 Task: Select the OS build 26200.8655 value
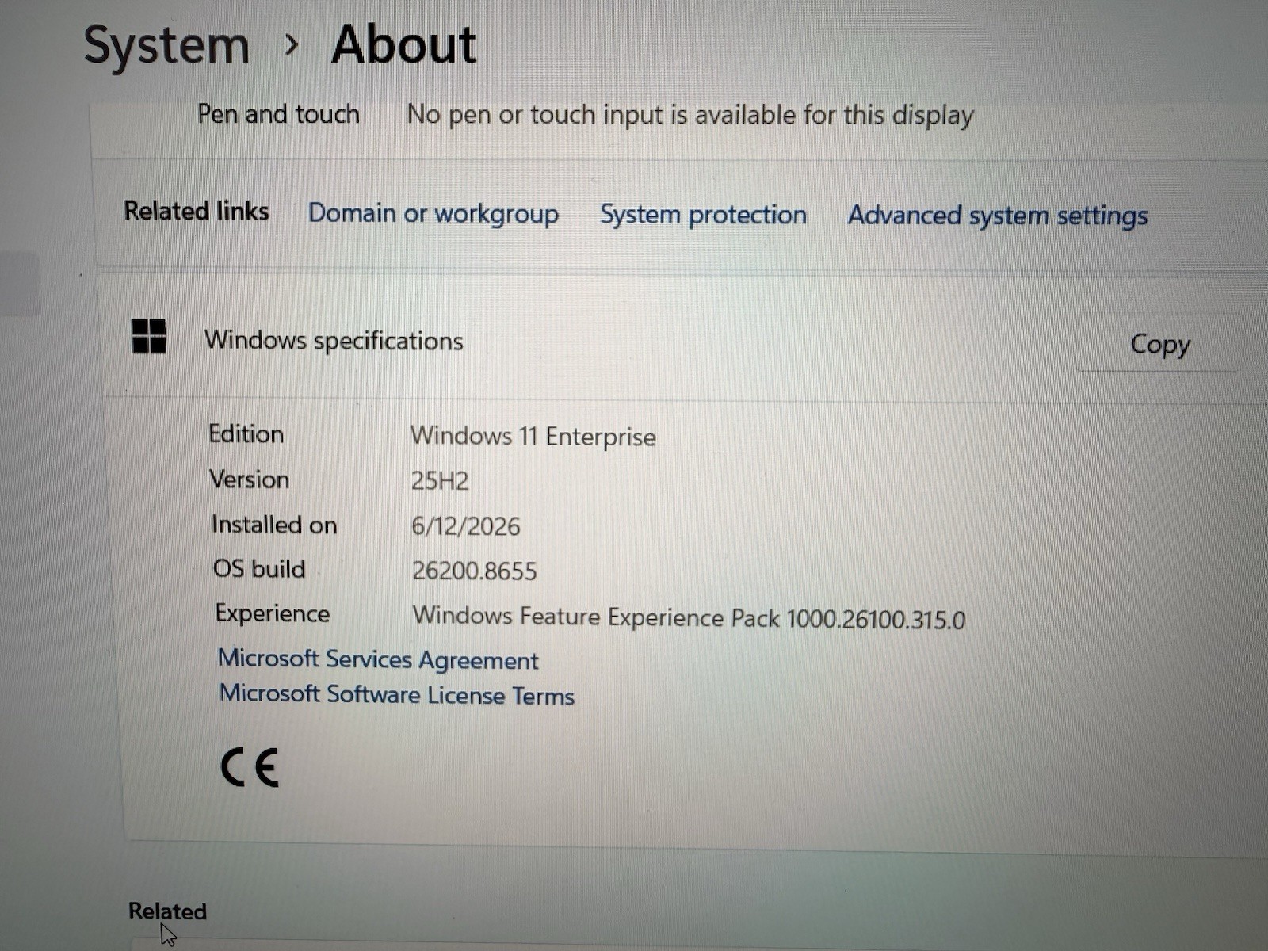474,571
